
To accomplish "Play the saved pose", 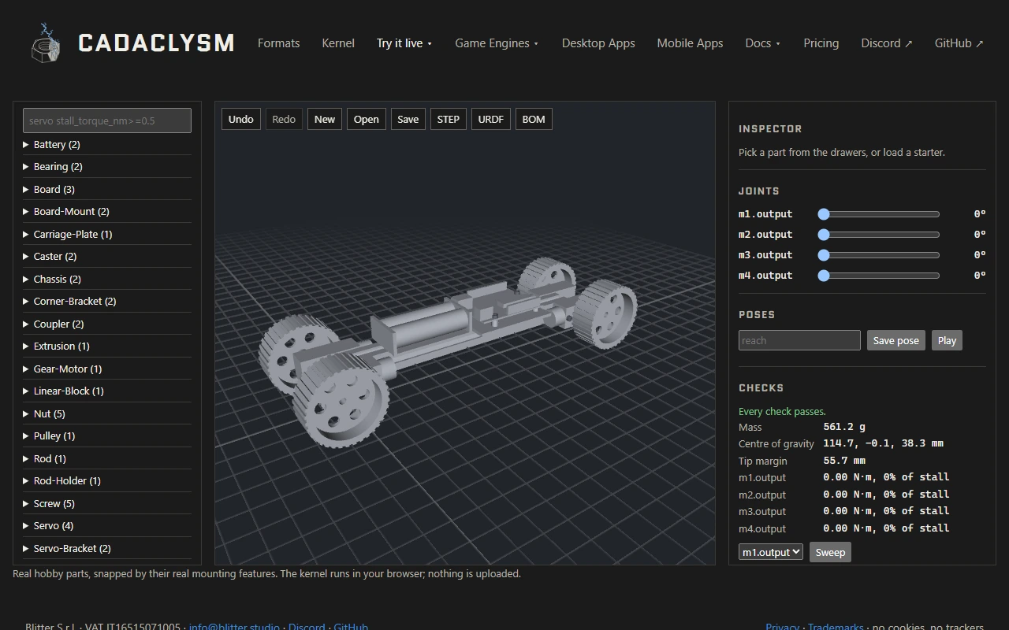I will [947, 341].
